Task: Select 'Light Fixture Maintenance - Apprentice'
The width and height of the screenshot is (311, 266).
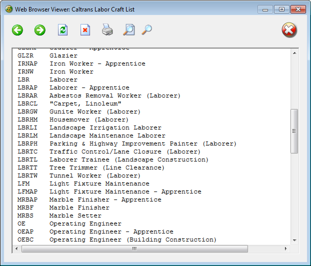Action: point(125,191)
